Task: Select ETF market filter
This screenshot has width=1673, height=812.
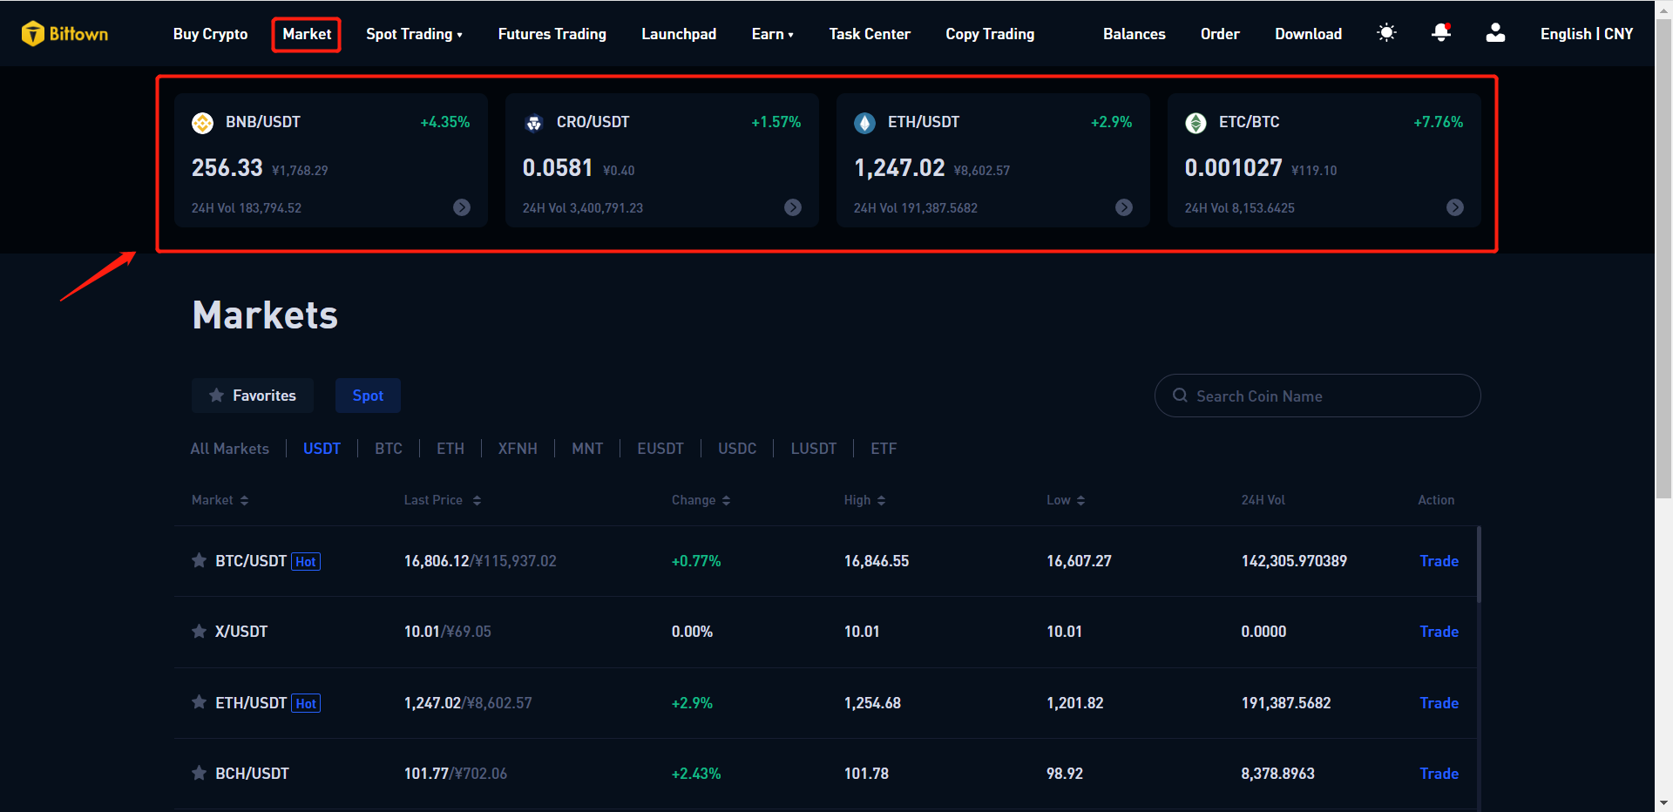Action: pos(884,449)
